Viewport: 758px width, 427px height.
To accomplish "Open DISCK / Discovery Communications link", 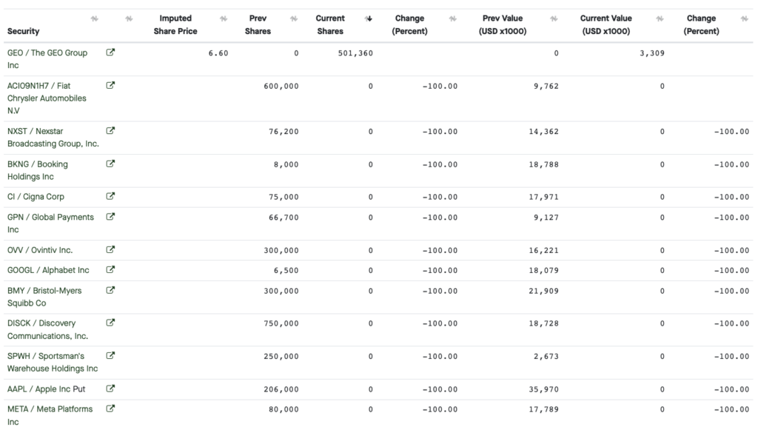I will point(47,329).
